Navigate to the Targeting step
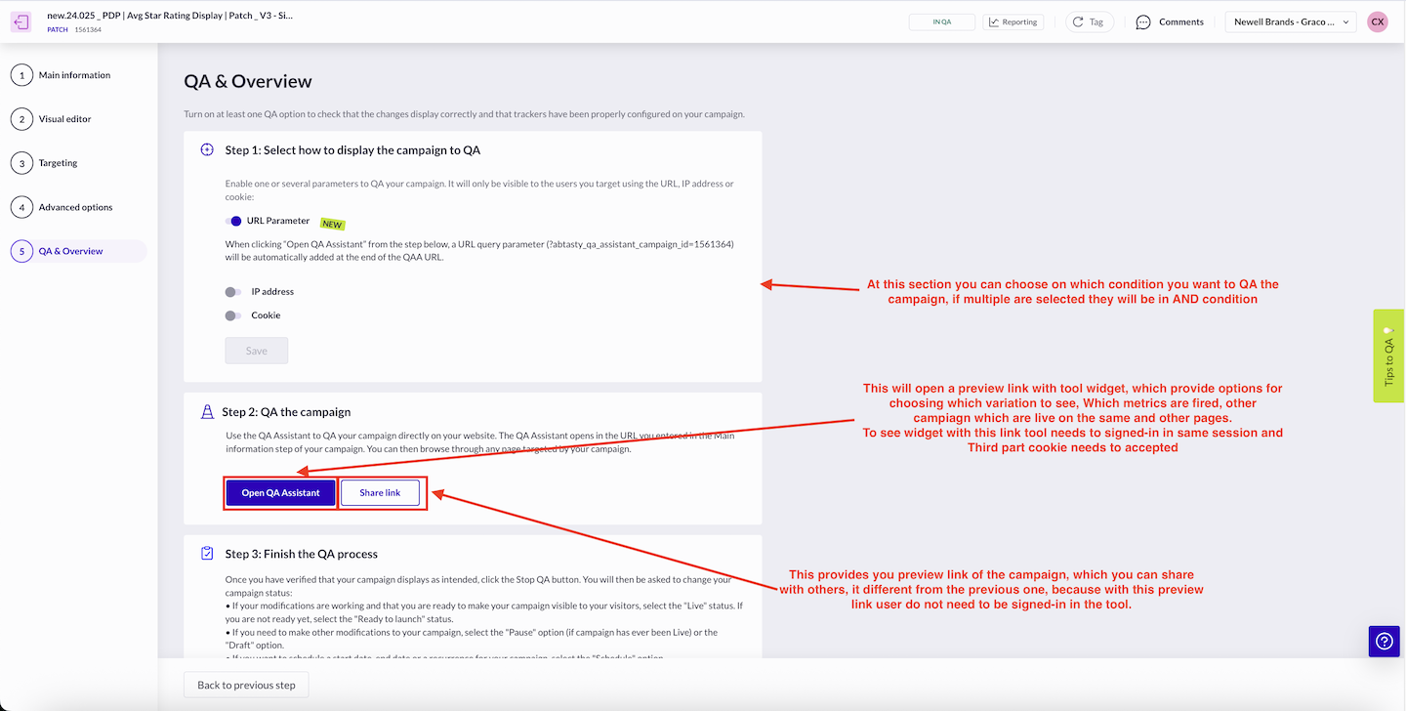This screenshot has width=1406, height=711. click(x=58, y=163)
